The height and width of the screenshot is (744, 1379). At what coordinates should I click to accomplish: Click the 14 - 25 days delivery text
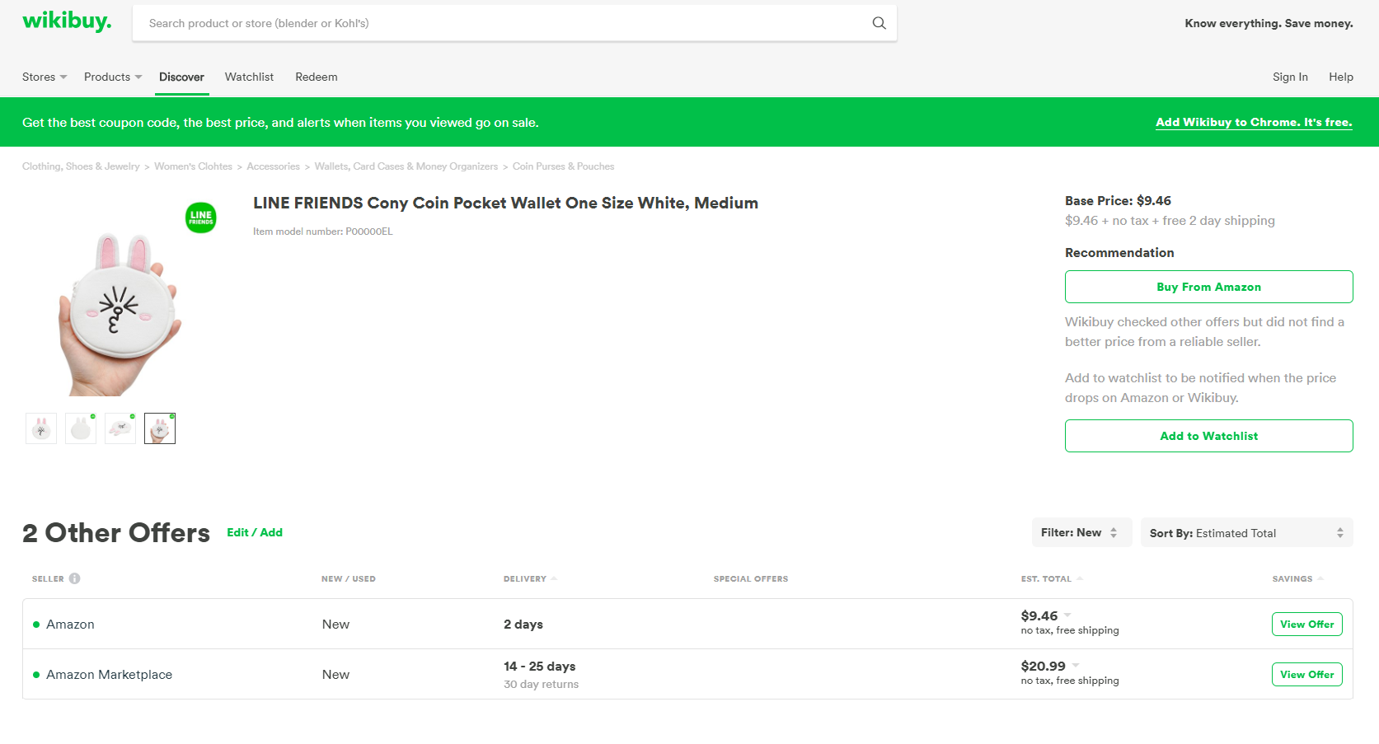539,666
